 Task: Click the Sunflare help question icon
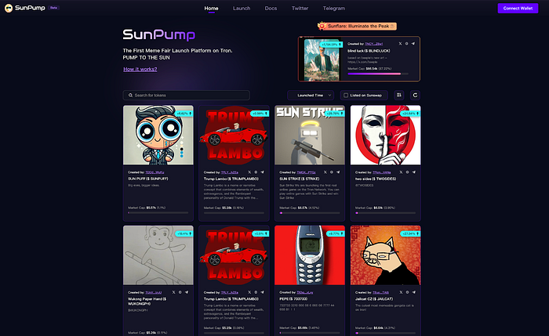392,26
